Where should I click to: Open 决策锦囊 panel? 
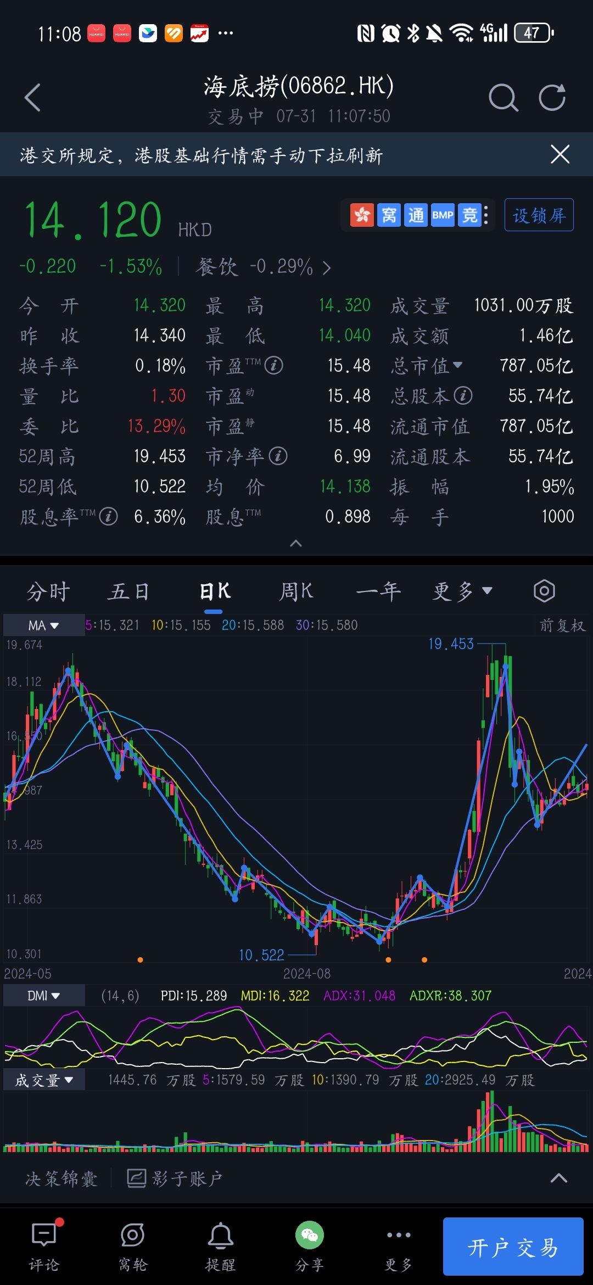[x=61, y=1178]
